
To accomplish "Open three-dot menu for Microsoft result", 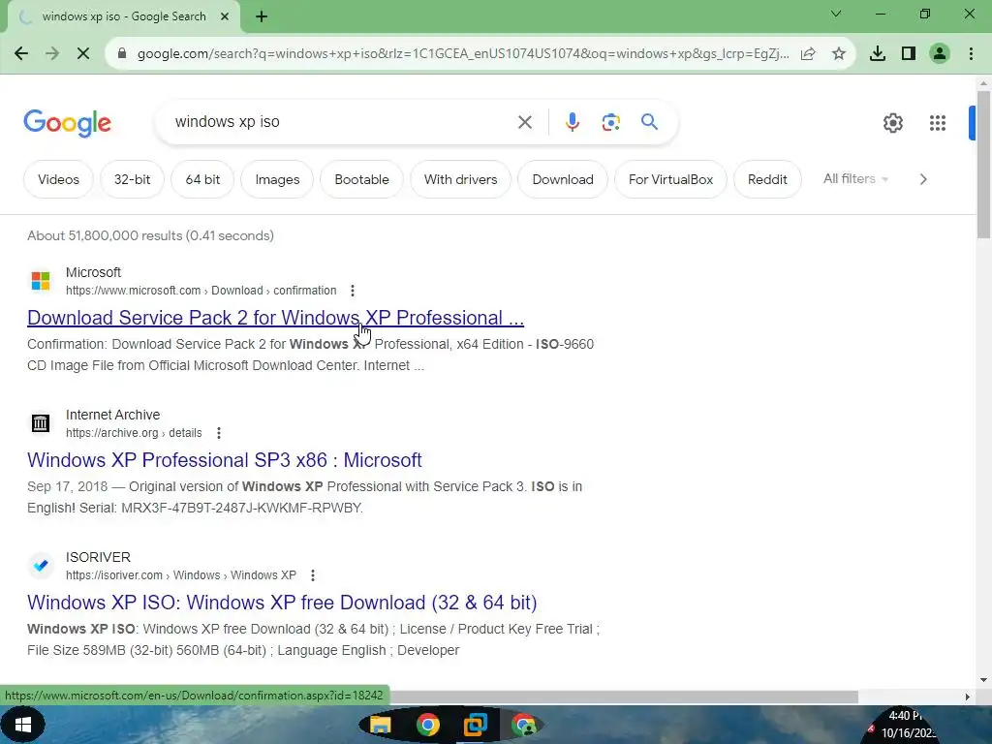I will (353, 291).
